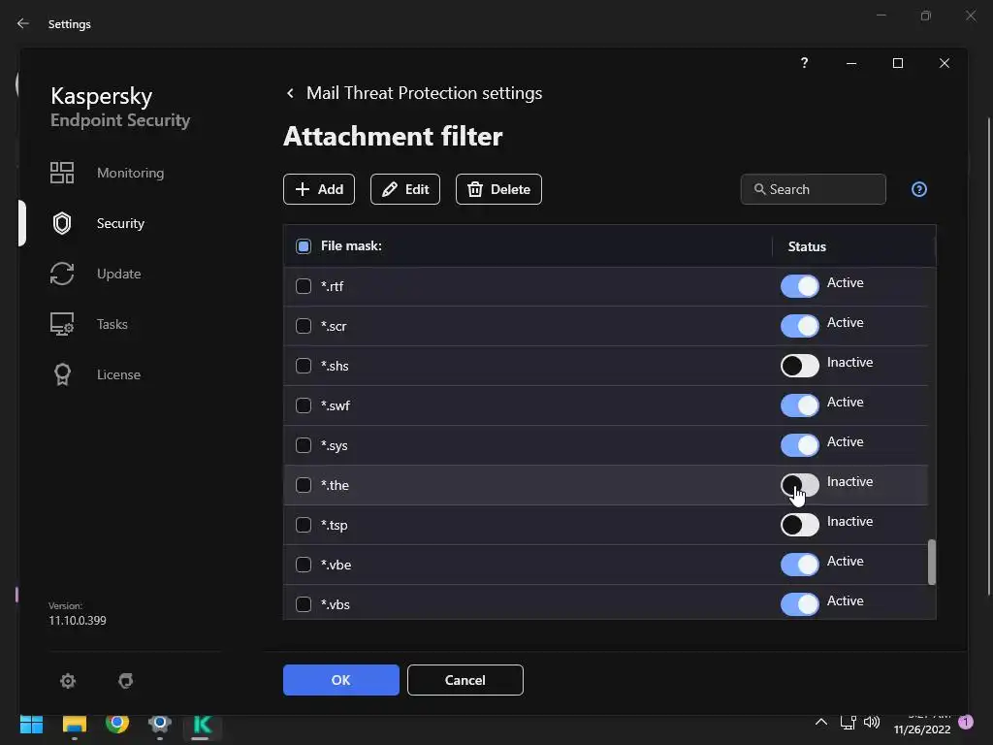993x745 pixels.
Task: Open Settings app icon in taskbar
Action: [160, 724]
